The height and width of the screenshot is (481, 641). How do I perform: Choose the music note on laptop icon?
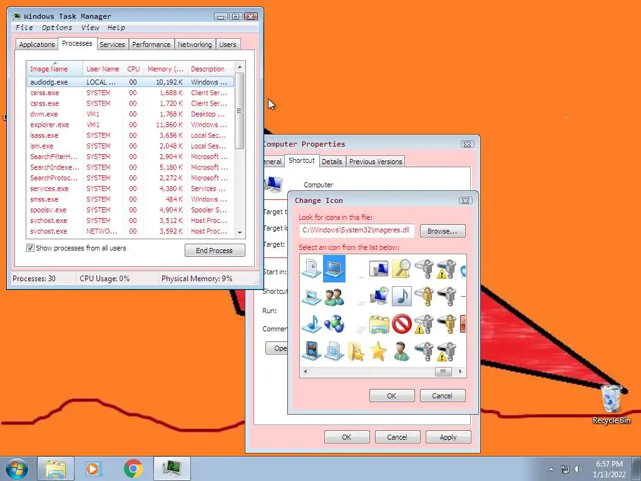(x=311, y=324)
